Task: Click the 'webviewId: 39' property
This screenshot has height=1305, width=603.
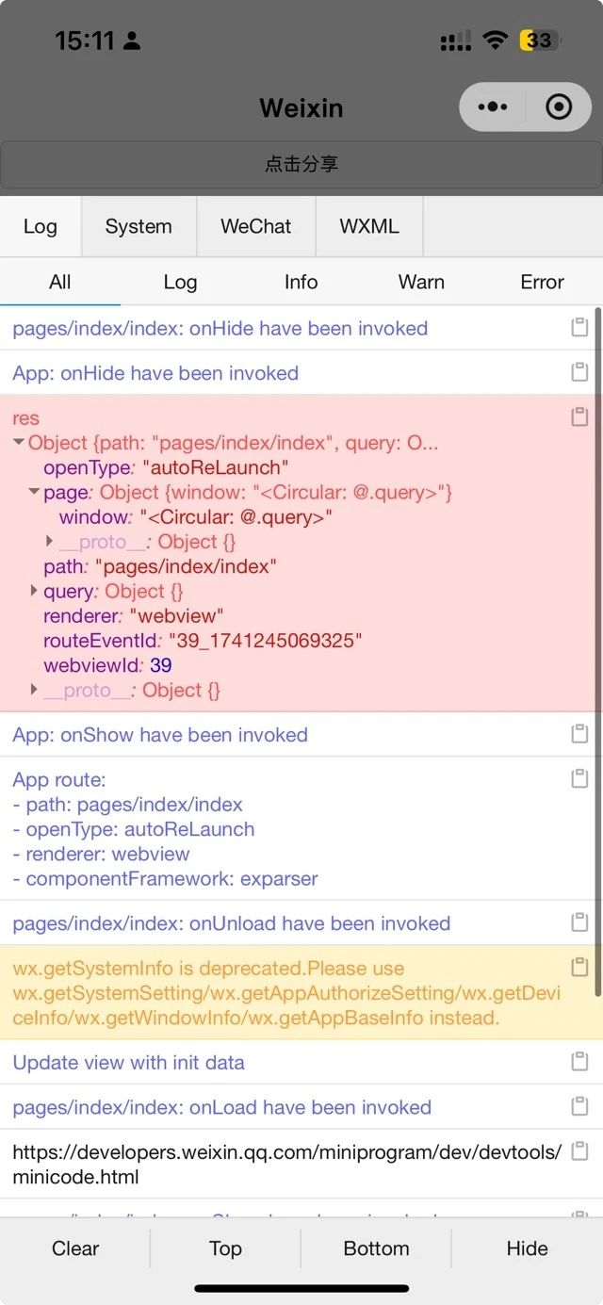Action: [x=107, y=665]
